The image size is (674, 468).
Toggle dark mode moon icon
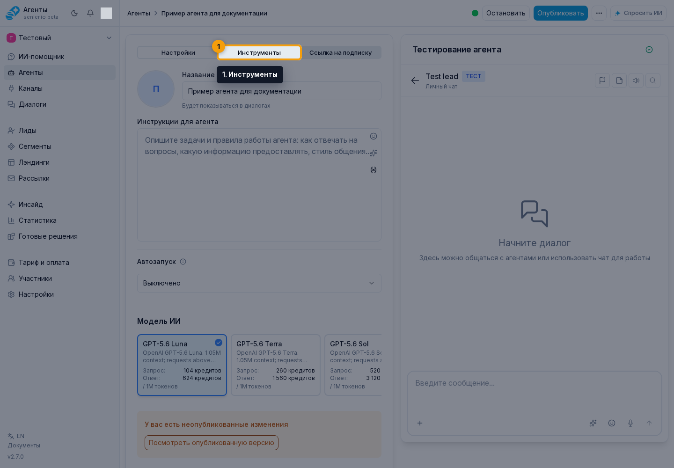coord(74,13)
